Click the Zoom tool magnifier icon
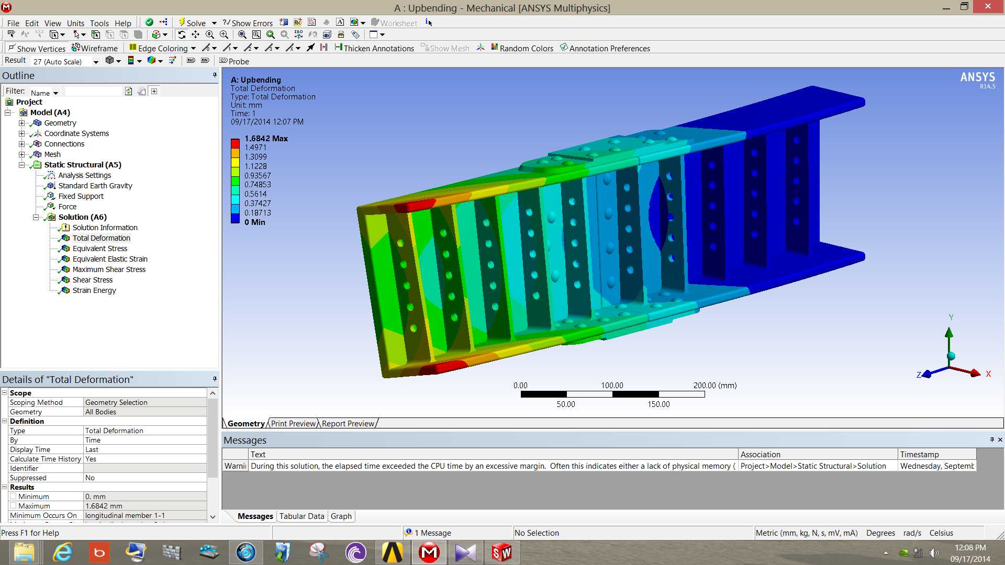This screenshot has width=1005, height=565. 210,35
